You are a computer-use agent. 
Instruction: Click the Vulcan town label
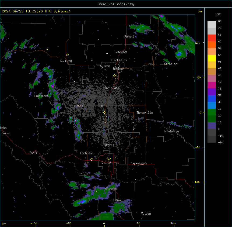(146, 214)
